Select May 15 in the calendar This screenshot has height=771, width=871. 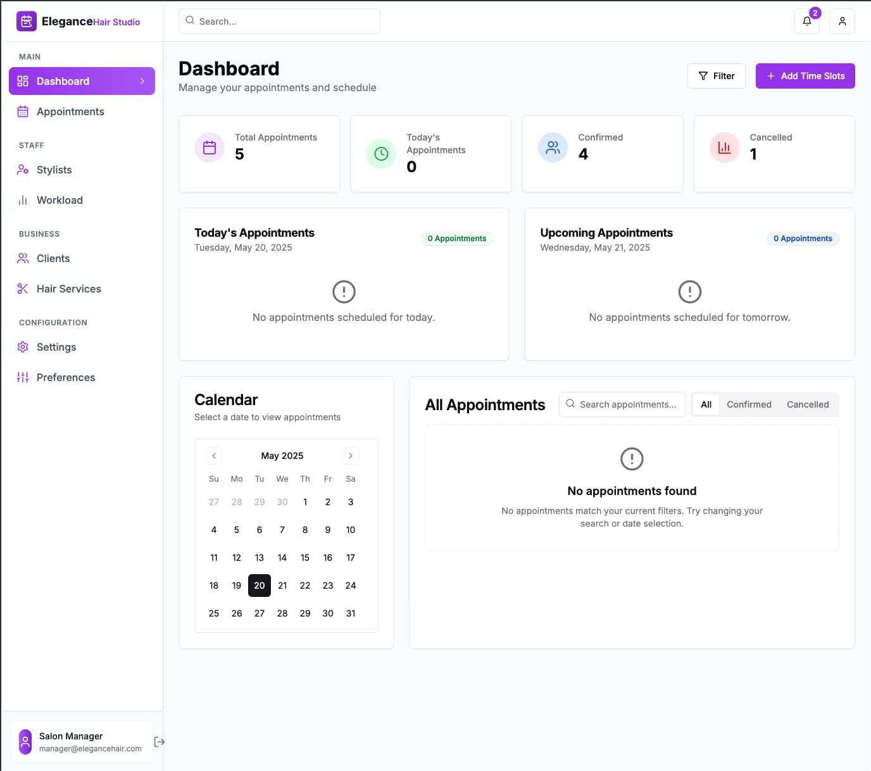pos(305,558)
